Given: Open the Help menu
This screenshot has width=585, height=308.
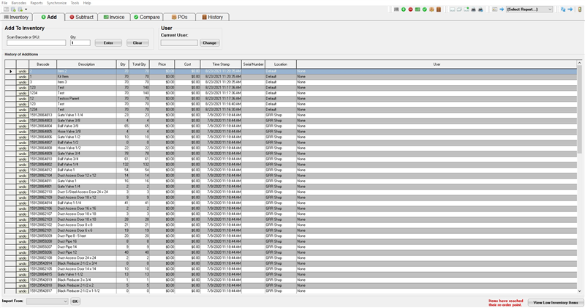Looking at the screenshot, I should point(87,3).
